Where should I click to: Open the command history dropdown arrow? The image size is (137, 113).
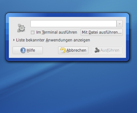(120, 24)
